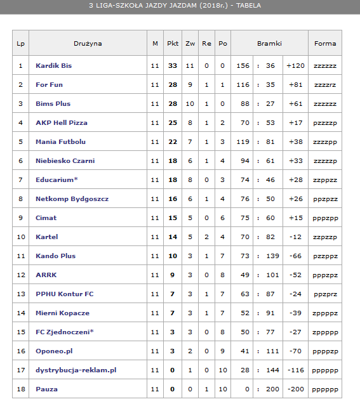Select the PPHU Kontur FC link
The image size is (360, 404).
[x=65, y=294]
